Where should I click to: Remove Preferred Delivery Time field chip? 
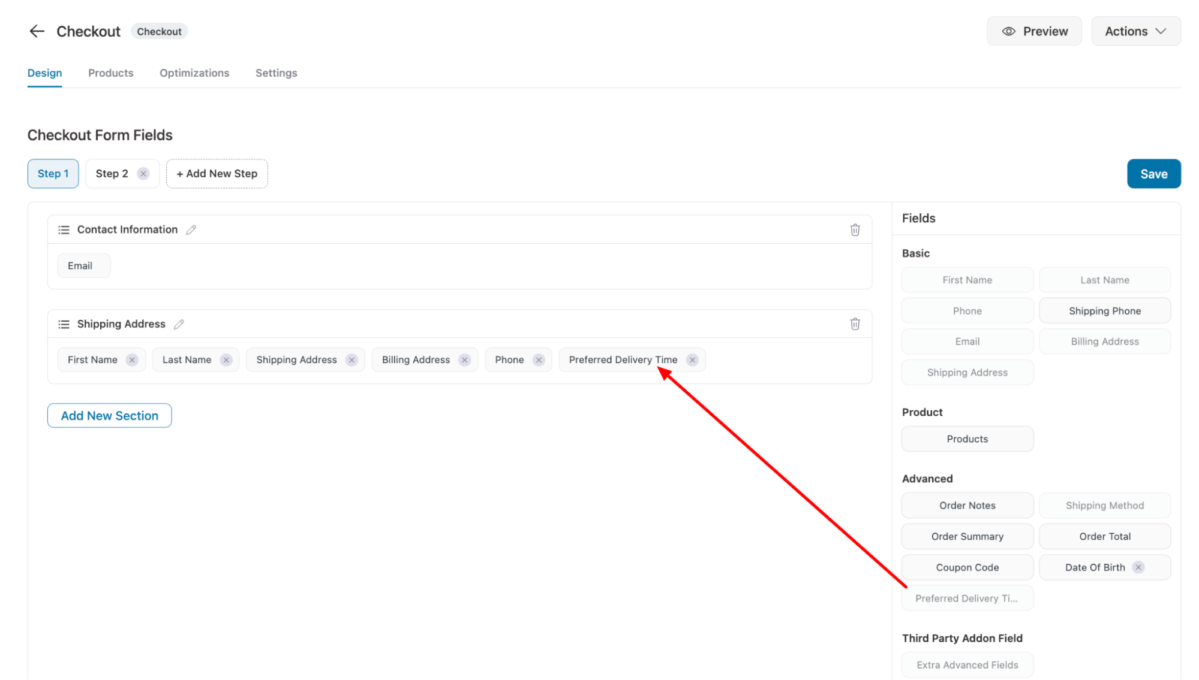(x=692, y=360)
